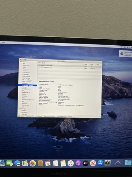Screen dimensions: 132x177
Task: Select Camera in the sidebar
Action: click(25, 71)
